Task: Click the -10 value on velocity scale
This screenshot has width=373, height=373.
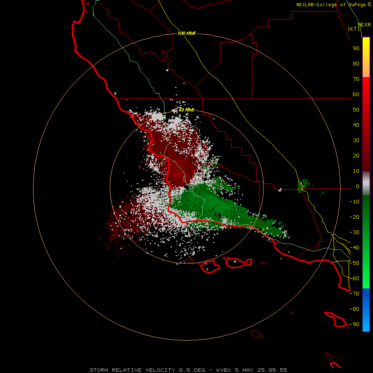Action: pos(354,202)
